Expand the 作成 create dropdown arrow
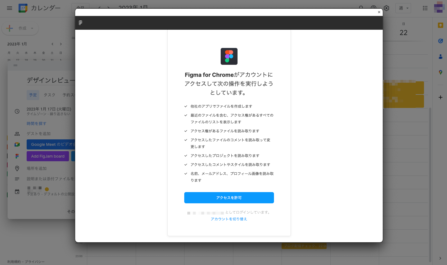447x265 pixels. point(32,28)
